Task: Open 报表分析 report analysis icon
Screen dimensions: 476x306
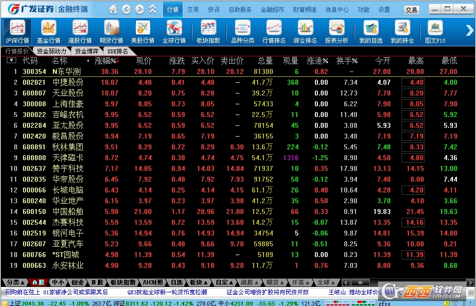Action: pos(336,31)
